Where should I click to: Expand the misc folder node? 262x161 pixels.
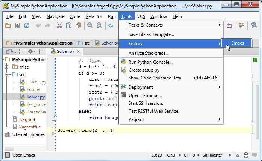pyautogui.click(x=6, y=67)
